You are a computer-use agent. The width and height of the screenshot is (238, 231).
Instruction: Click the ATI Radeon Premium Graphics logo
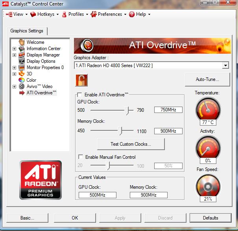click(41, 180)
